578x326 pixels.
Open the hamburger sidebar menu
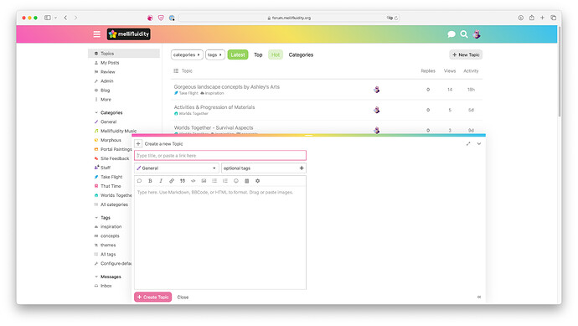click(x=96, y=34)
